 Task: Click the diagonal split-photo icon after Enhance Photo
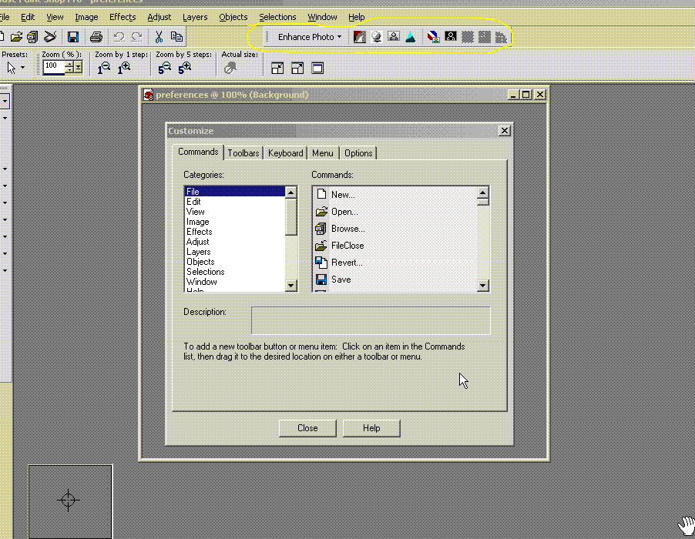pyautogui.click(x=360, y=37)
